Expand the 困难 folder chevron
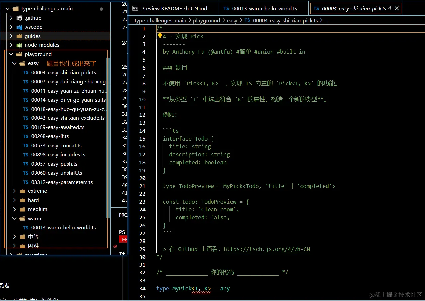 pos(14,246)
